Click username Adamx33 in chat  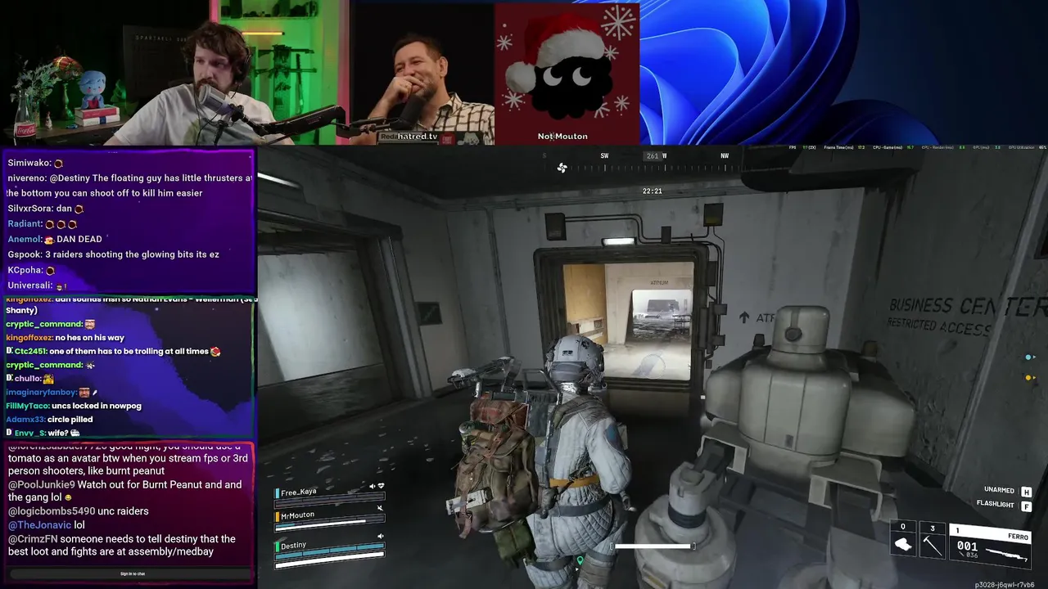(25, 420)
